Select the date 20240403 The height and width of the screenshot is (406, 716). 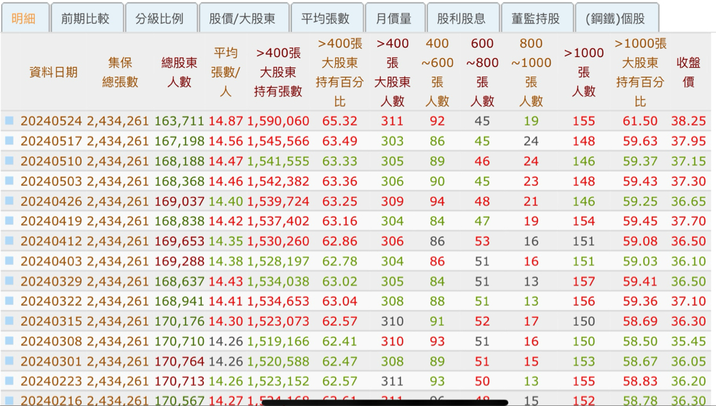click(x=52, y=261)
